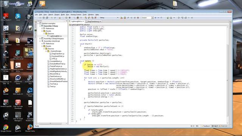Collapse the Assembly-UnityScript project node
This screenshot has height=136, width=242.
point(40,41)
